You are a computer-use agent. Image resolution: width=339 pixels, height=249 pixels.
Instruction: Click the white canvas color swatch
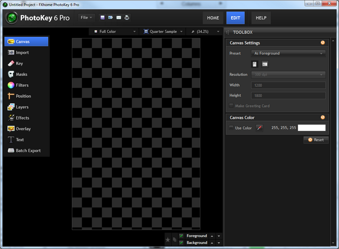pyautogui.click(x=311, y=128)
